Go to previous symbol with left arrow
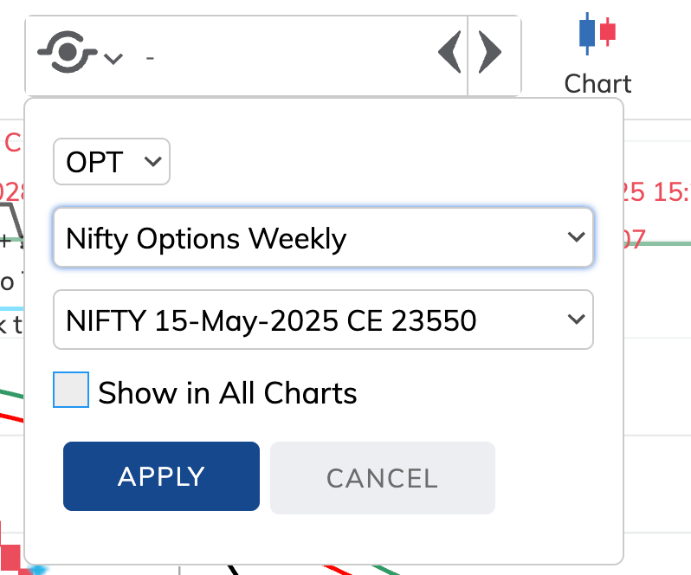The height and width of the screenshot is (575, 691). [x=449, y=54]
